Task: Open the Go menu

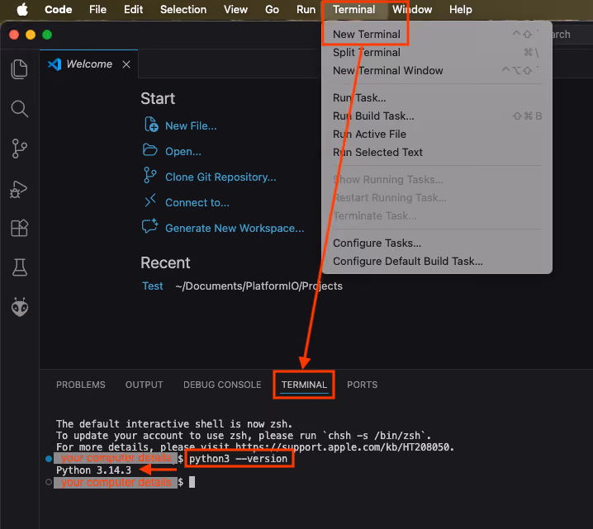Action: tap(272, 9)
